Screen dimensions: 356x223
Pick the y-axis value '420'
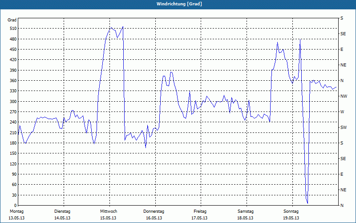[x=13, y=60]
